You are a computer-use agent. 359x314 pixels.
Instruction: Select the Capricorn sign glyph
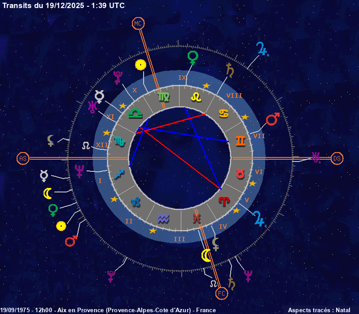pyautogui.click(x=136, y=202)
